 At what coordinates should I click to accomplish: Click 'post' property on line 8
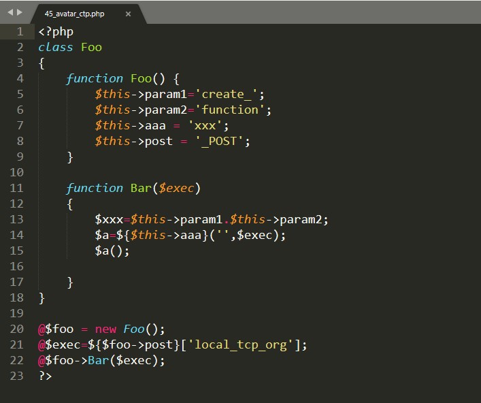tap(159, 142)
